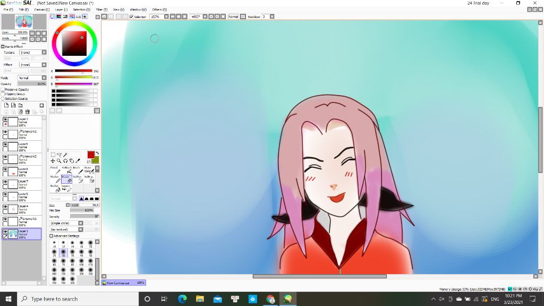Select the Legacy Pen tool
The image size is (544, 306).
[66, 188]
